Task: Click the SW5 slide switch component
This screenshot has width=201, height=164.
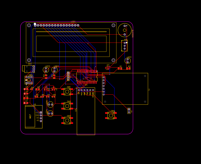Action: click(x=29, y=80)
